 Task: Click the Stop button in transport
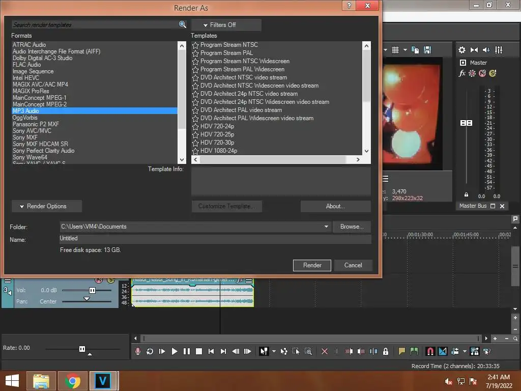199,351
